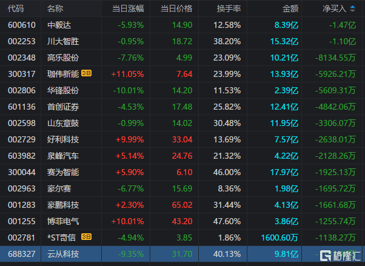Viewport: 365px width, 266px height.
Task: Click net buy value -8134.55万
Action: coord(335,58)
